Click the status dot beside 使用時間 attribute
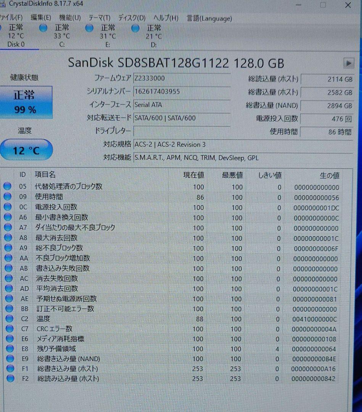 coord(8,197)
